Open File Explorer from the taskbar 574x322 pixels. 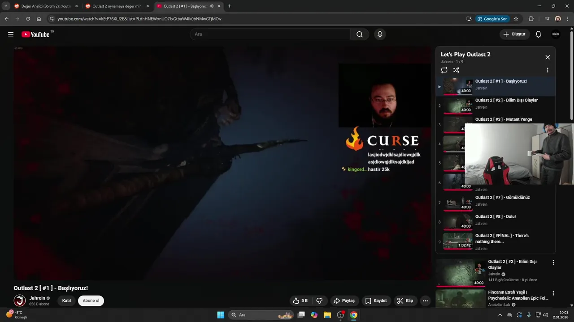coord(327,315)
